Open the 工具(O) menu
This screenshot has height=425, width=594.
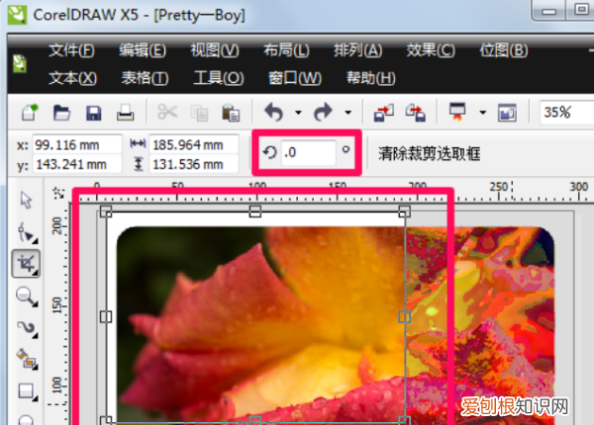coord(219,78)
